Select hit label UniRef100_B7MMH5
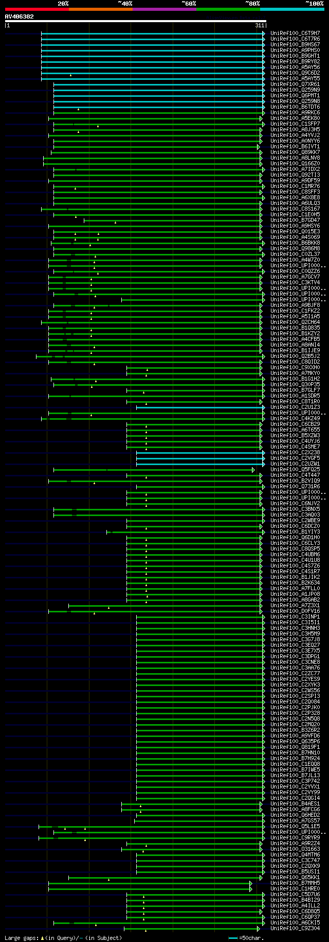The image size is (329, 942). 295,883
